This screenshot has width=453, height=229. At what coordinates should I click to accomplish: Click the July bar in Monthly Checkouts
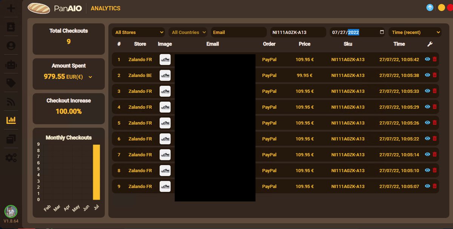click(x=97, y=172)
